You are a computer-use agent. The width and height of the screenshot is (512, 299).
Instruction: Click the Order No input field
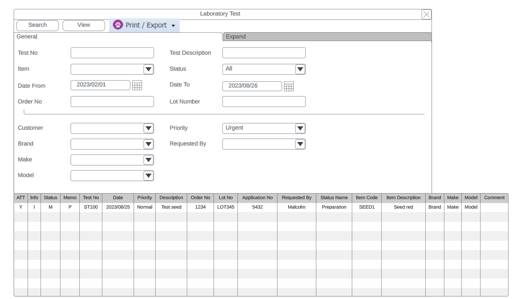point(112,102)
